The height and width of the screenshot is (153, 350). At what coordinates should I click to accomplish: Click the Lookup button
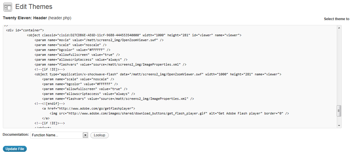[x=100, y=135]
